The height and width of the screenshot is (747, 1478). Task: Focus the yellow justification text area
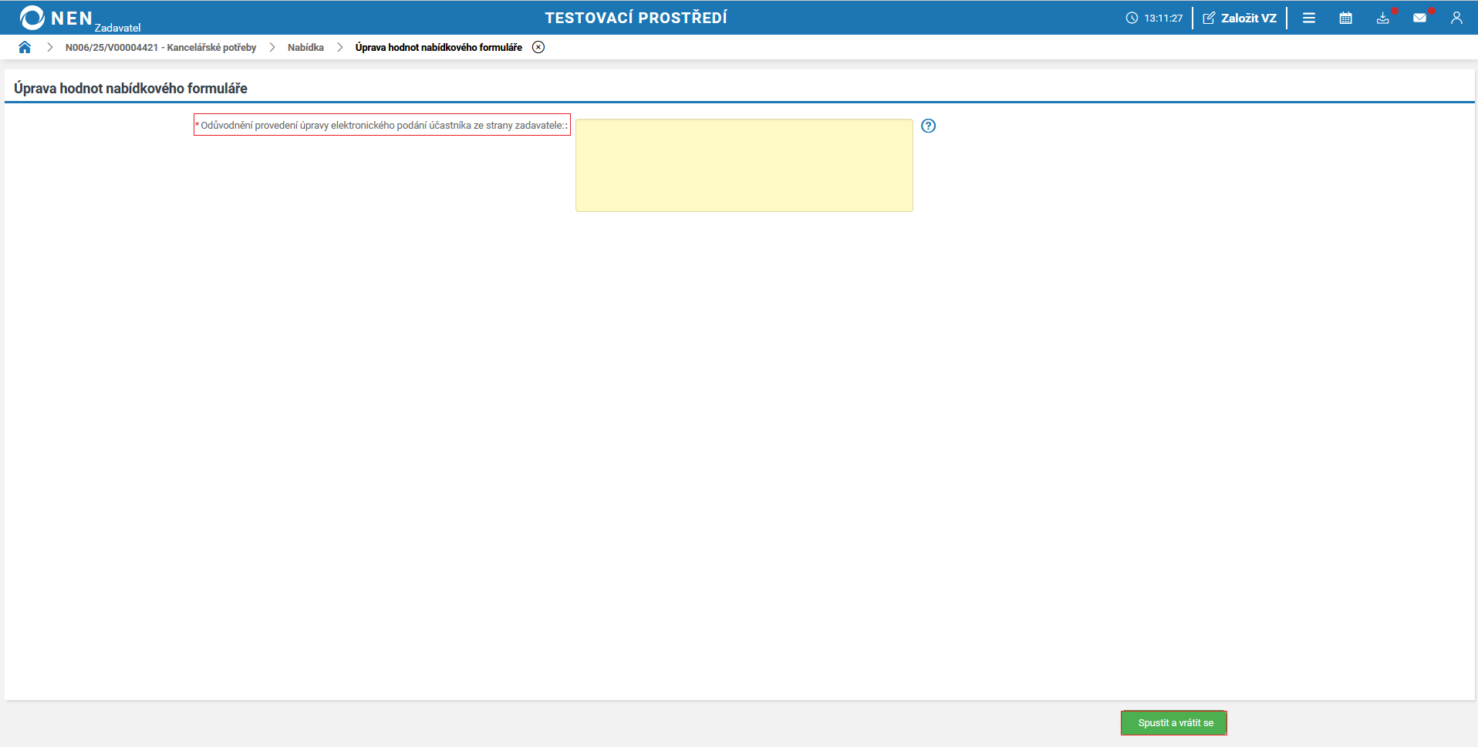pos(744,165)
